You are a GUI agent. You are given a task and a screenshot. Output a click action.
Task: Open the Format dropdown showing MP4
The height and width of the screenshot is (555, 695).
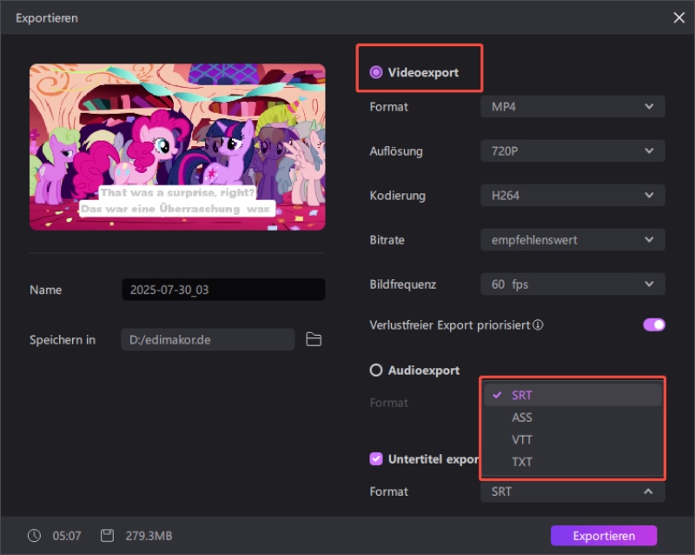pos(573,107)
